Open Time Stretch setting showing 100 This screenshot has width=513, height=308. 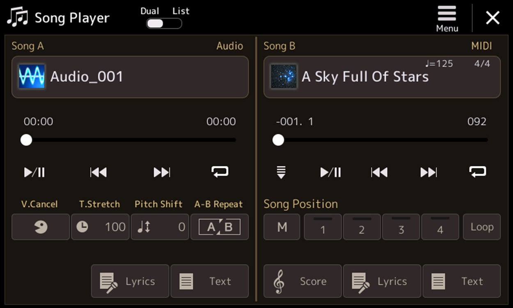click(x=100, y=227)
